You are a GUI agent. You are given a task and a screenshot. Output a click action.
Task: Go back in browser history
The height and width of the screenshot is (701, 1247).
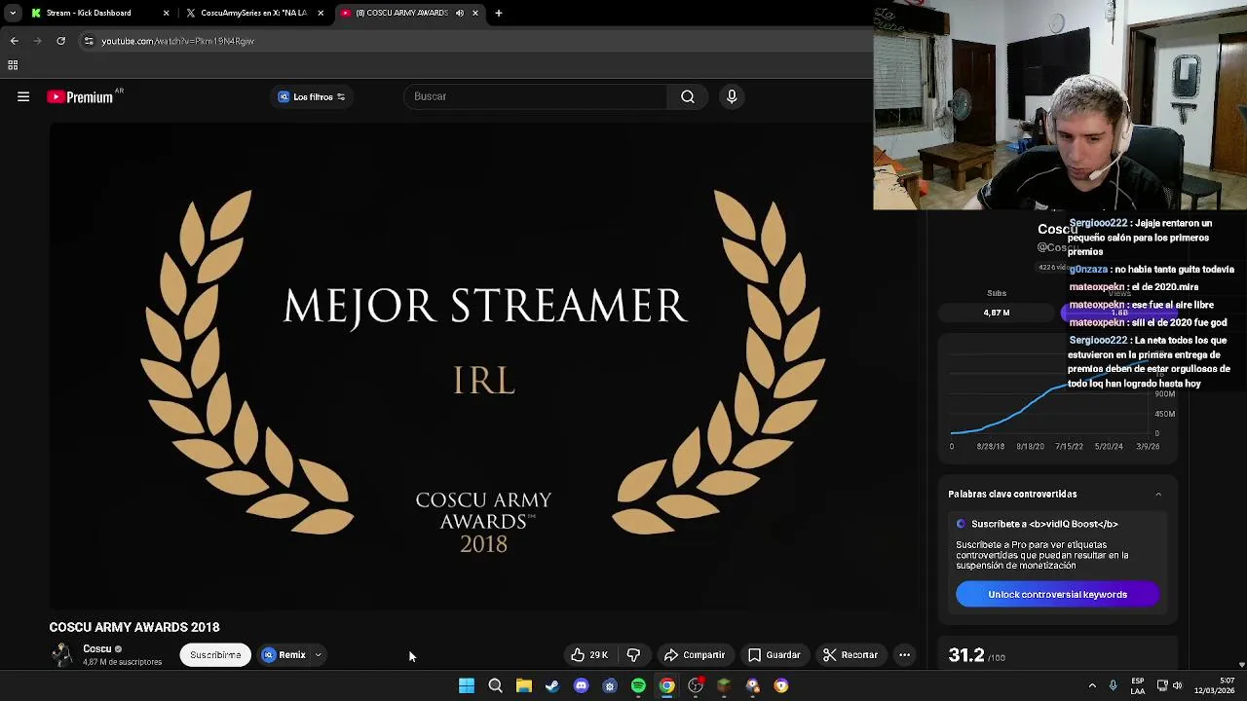click(14, 41)
